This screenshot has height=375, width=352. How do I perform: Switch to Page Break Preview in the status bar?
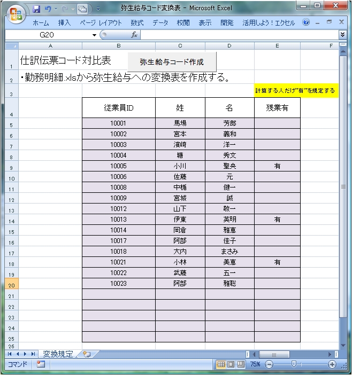(x=241, y=364)
